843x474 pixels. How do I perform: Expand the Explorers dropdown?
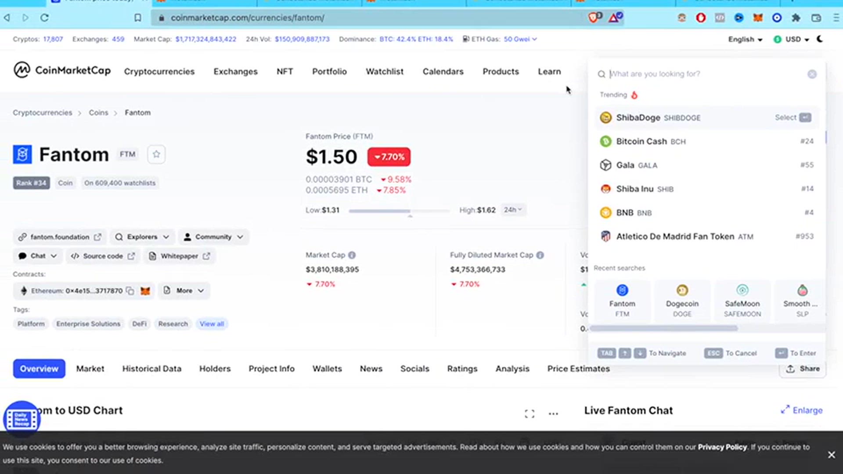143,237
